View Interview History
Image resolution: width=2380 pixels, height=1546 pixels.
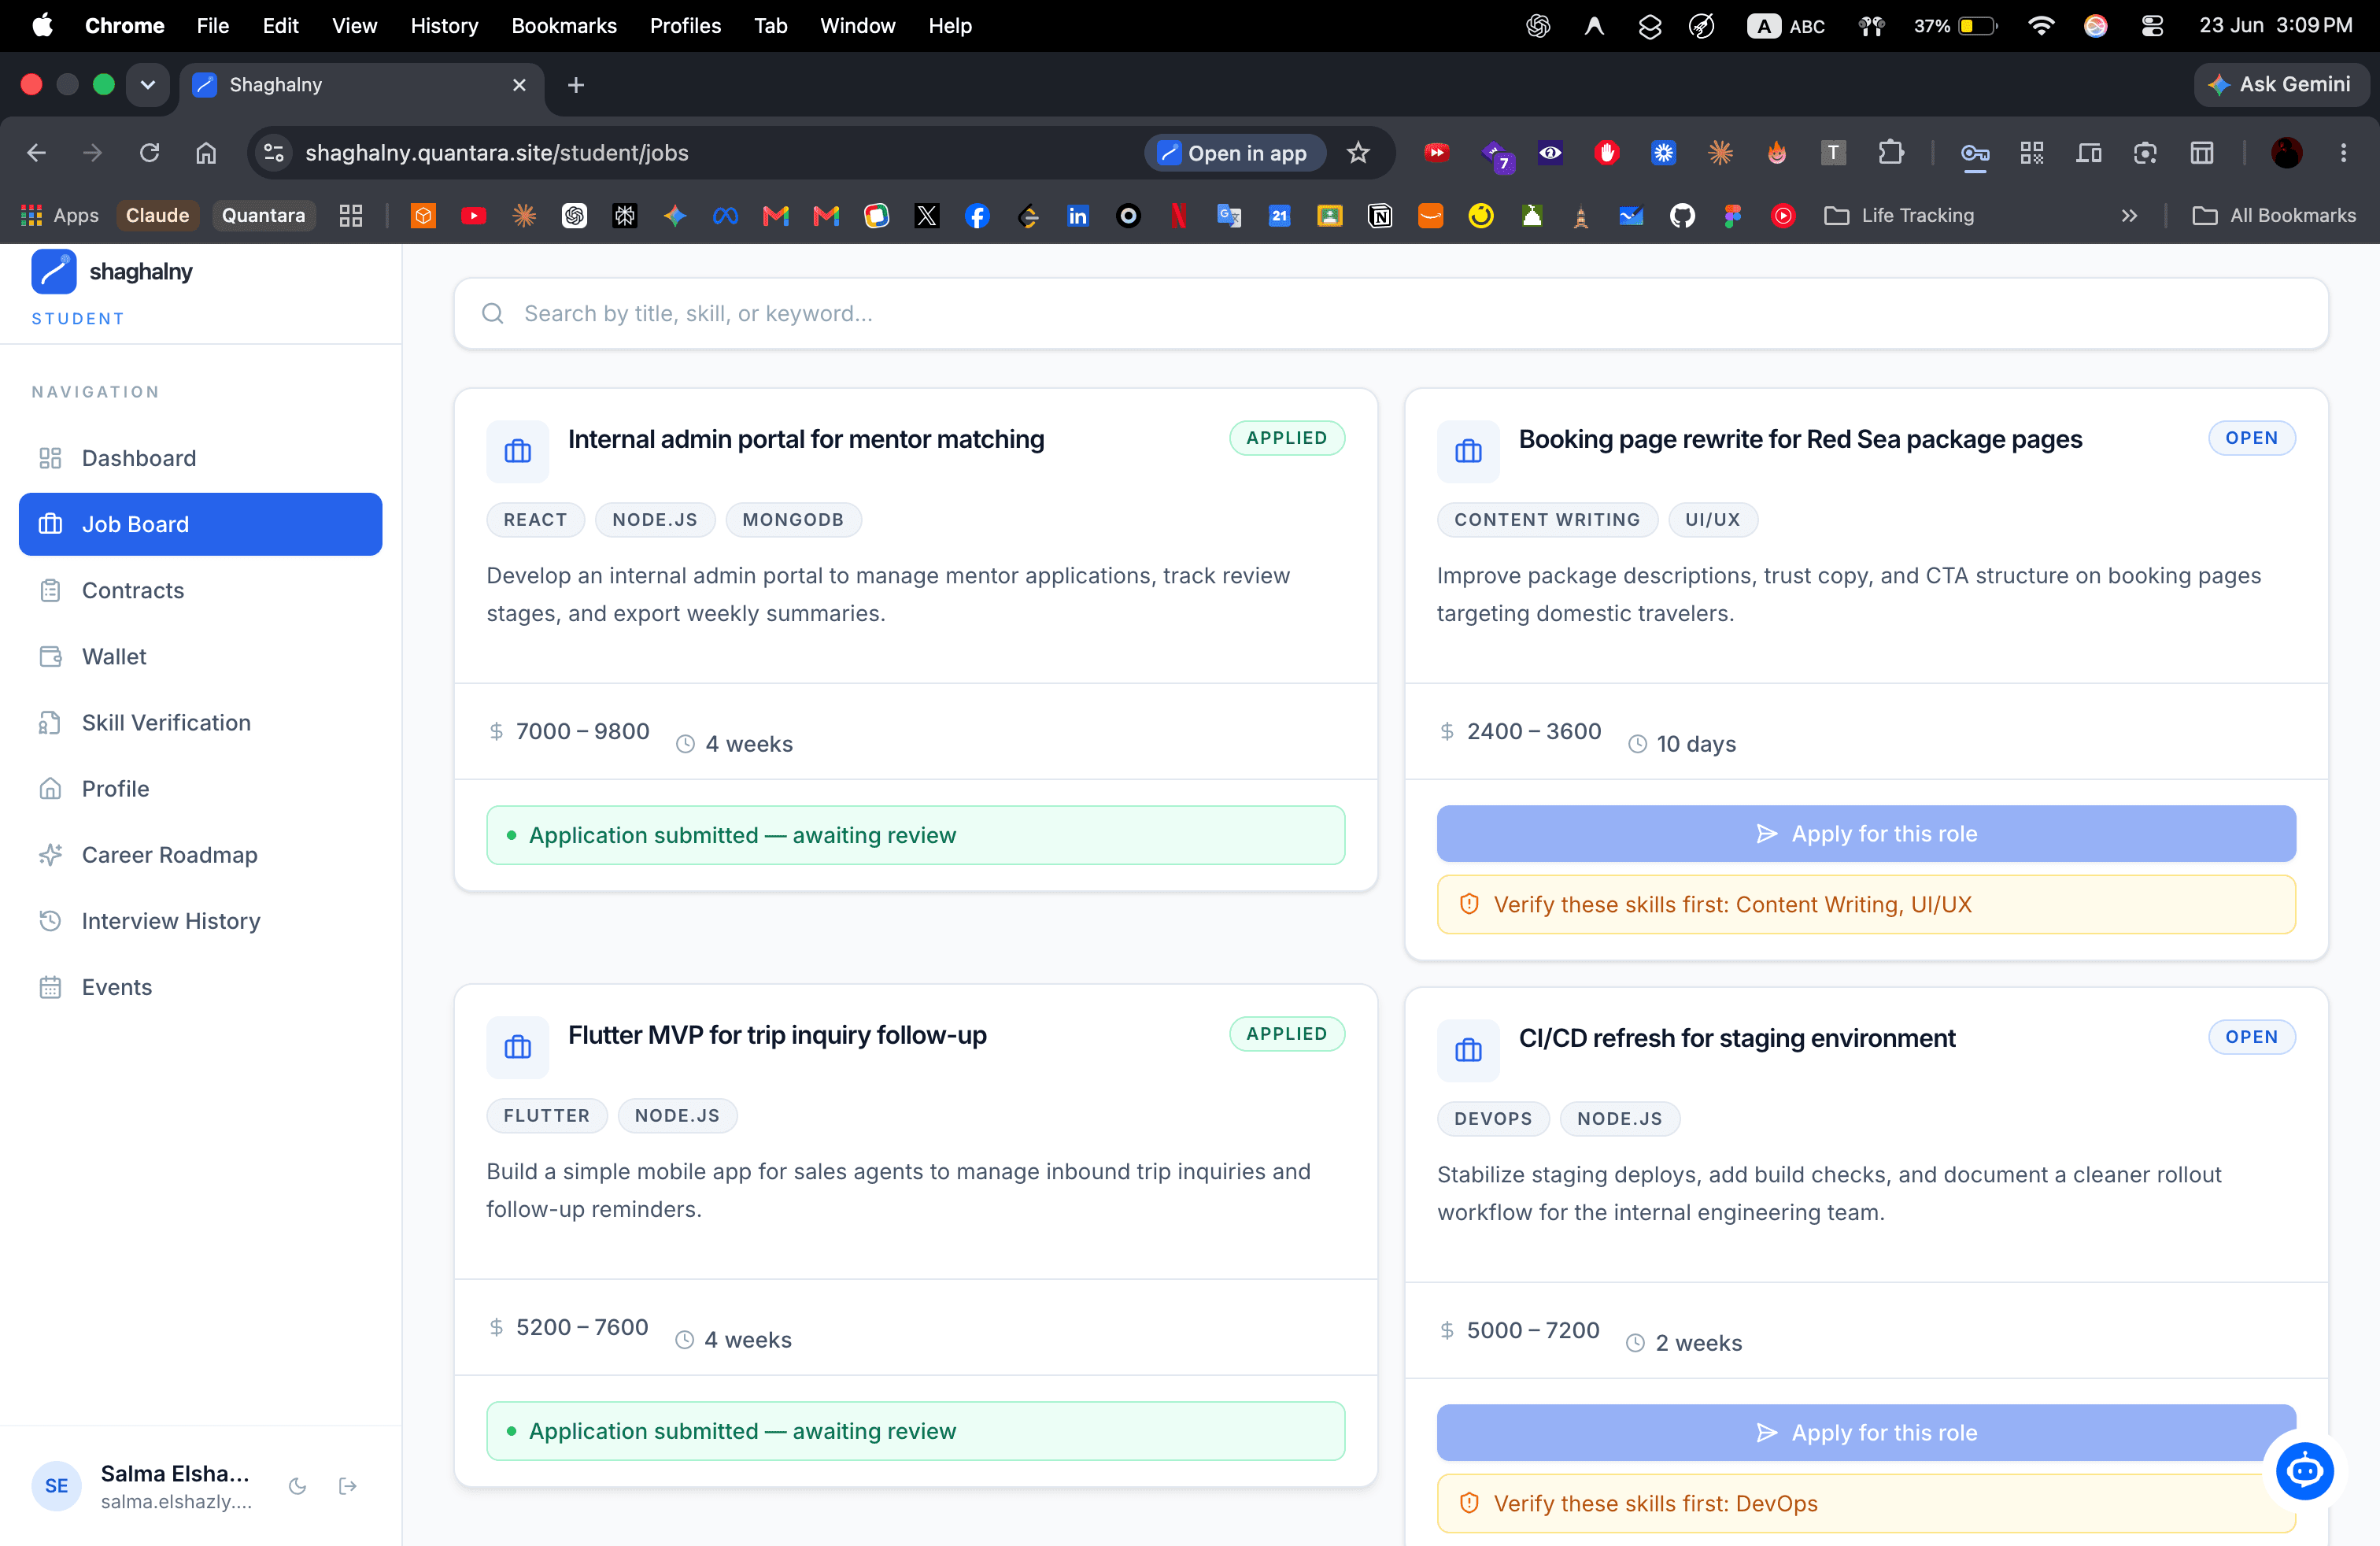click(200, 920)
